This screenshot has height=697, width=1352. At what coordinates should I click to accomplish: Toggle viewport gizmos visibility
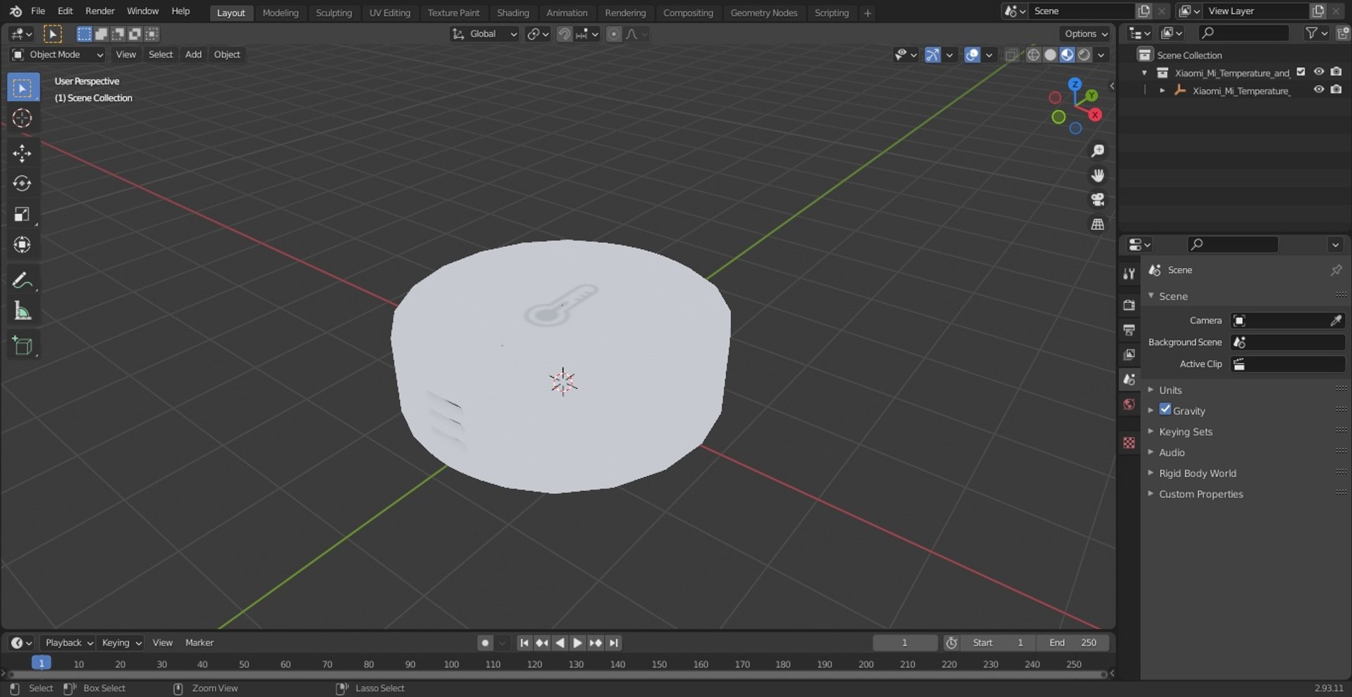932,55
